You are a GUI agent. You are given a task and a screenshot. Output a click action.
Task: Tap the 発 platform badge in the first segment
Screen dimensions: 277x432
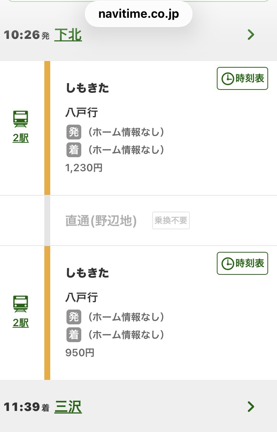(74, 132)
